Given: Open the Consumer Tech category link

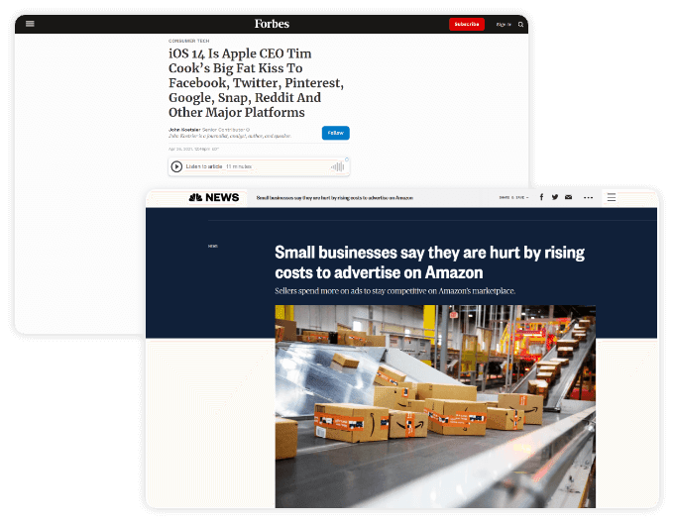Looking at the screenshot, I should 188,41.
